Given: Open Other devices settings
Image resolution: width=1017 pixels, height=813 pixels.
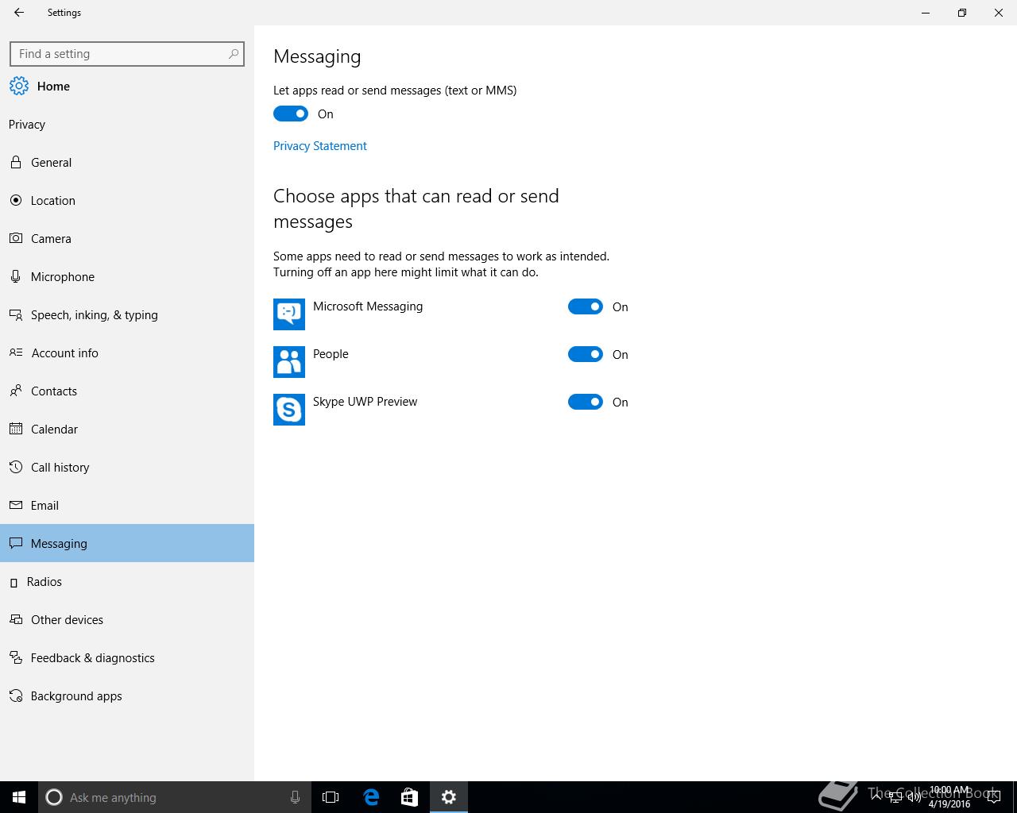Looking at the screenshot, I should point(127,619).
